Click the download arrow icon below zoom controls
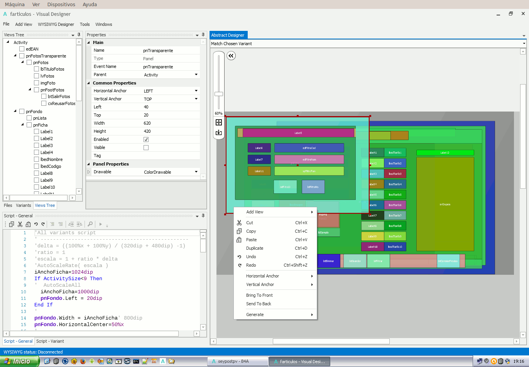The image size is (529, 367). pyautogui.click(x=219, y=132)
